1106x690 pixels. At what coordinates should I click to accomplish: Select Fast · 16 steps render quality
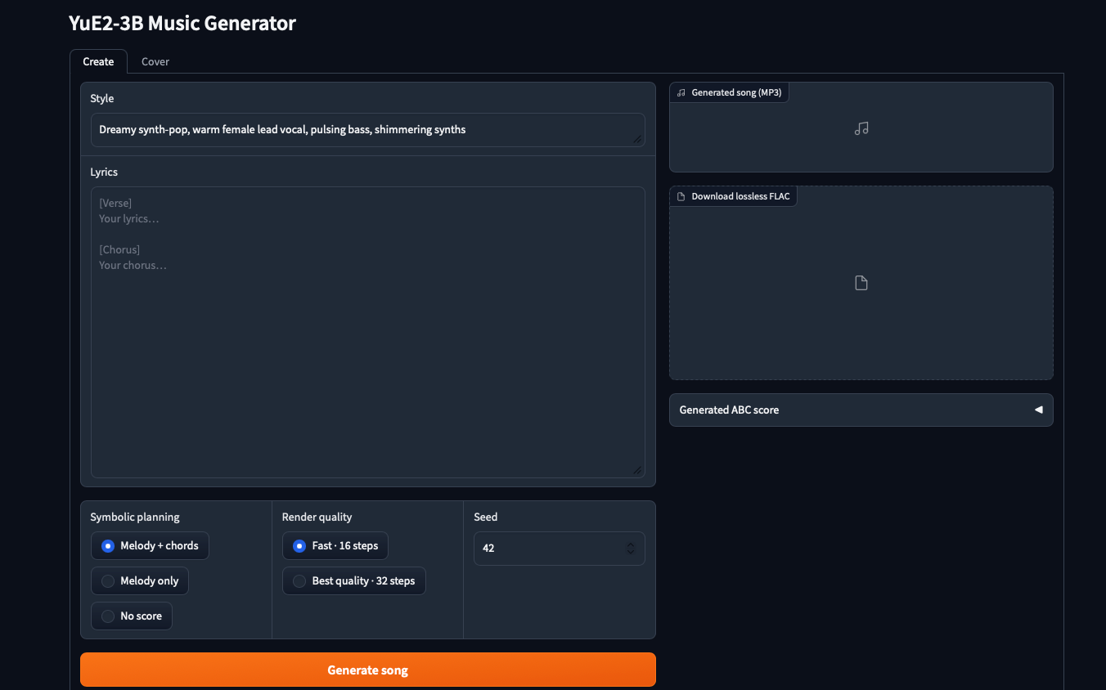[335, 546]
